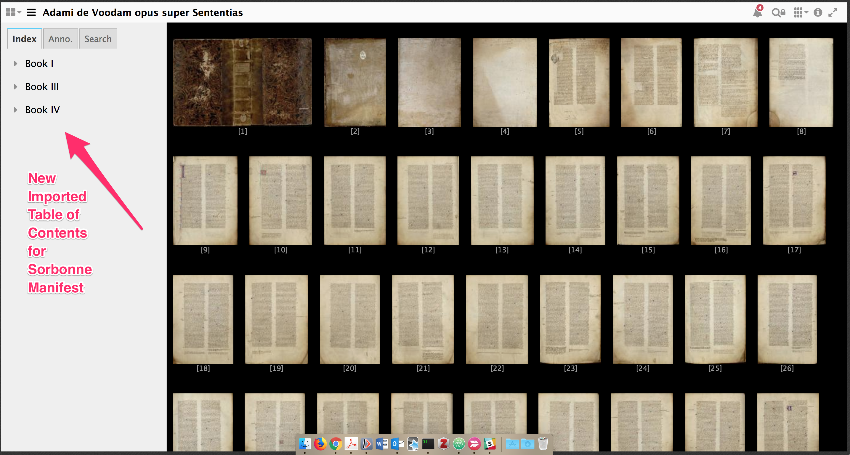
Task: Open the Terminal icon in the Dock
Action: point(428,444)
